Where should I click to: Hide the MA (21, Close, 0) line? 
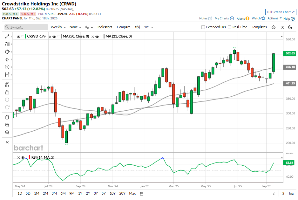[97, 37]
